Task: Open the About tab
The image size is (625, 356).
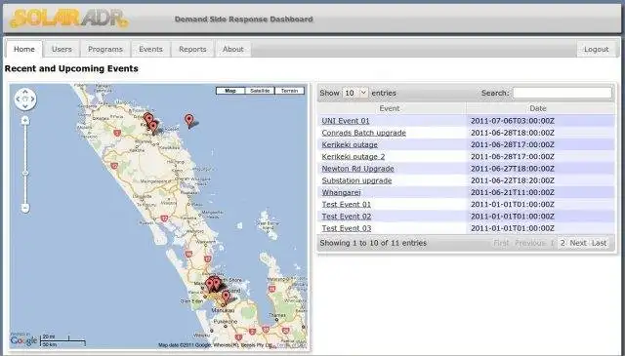Action: pos(232,49)
